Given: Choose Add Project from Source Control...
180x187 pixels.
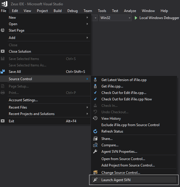Looking at the screenshot, I should tap(134, 165).
